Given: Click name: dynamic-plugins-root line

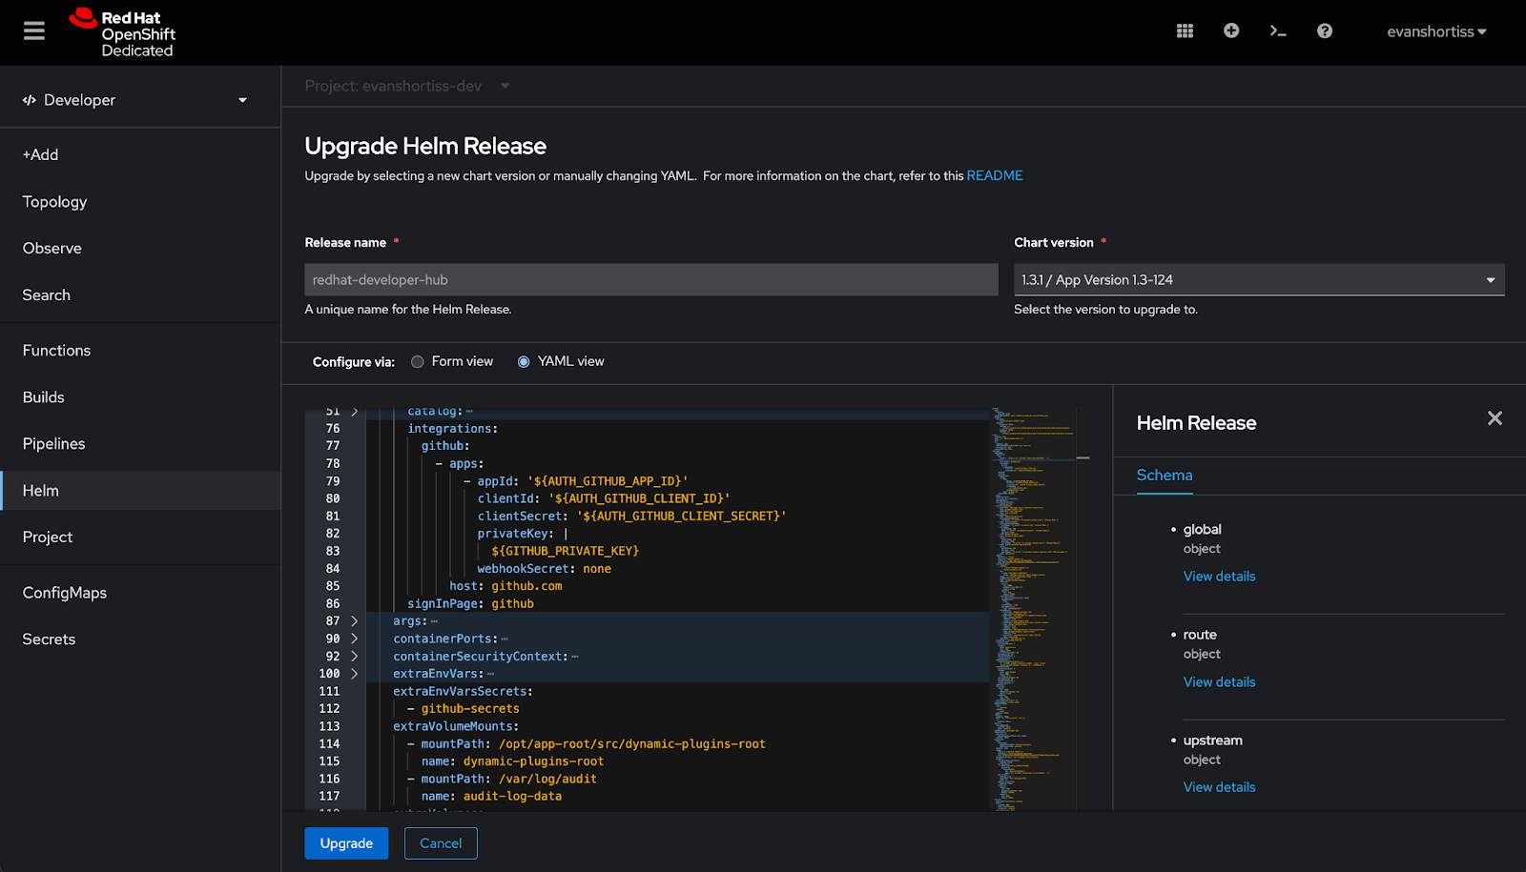Looking at the screenshot, I should [512, 761].
